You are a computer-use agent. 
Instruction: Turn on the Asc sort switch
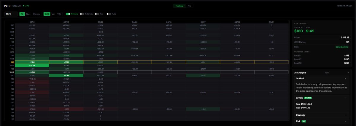point(97,14)
